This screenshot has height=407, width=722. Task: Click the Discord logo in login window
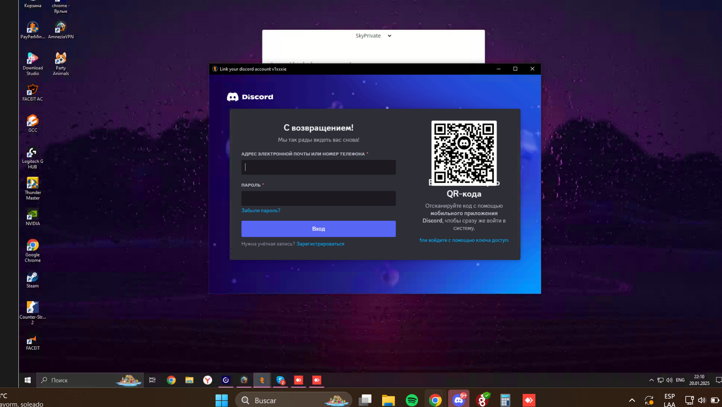250,97
